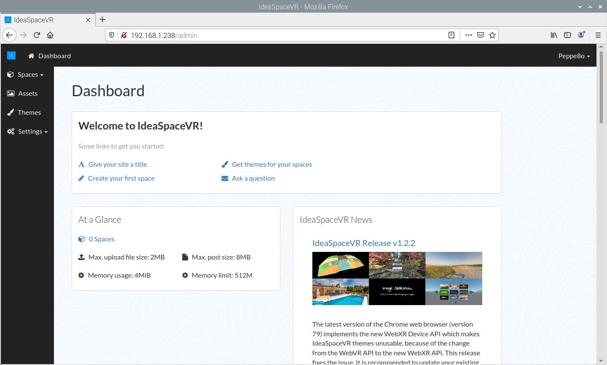Open the Firefox hamburger menu
The image size is (607, 365).
click(598, 35)
